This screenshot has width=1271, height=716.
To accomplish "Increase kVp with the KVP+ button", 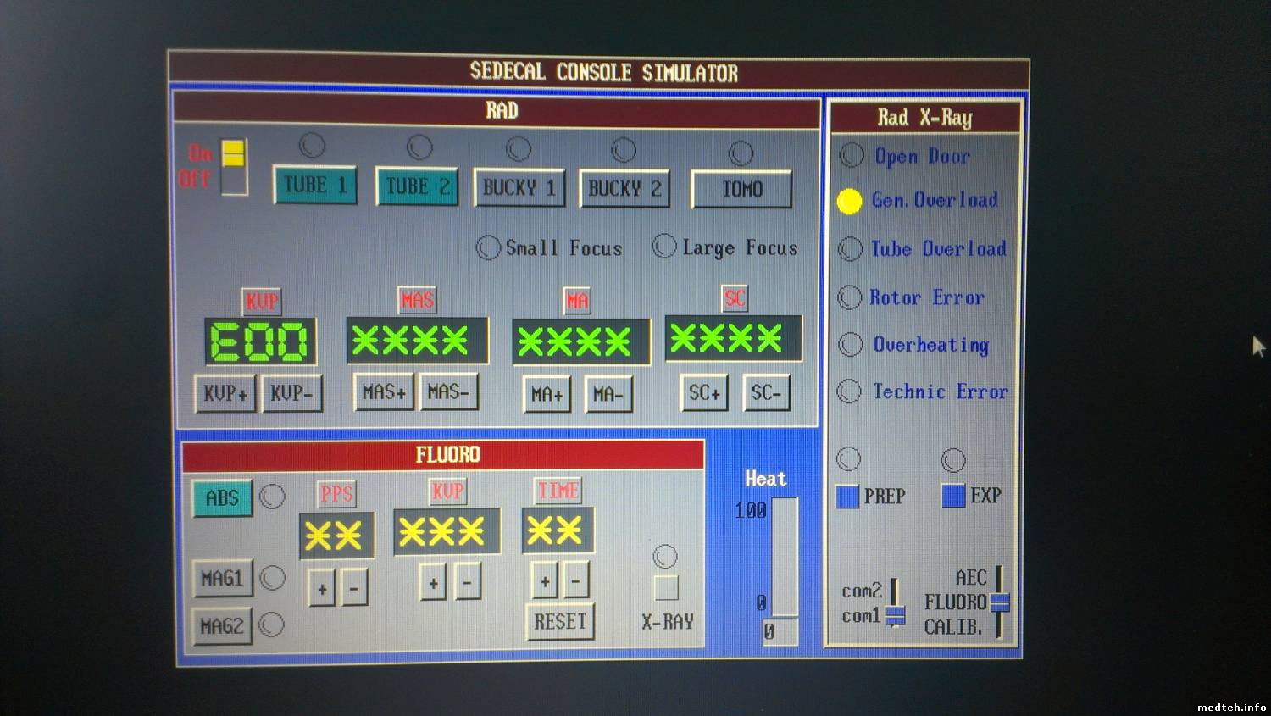I will [225, 394].
